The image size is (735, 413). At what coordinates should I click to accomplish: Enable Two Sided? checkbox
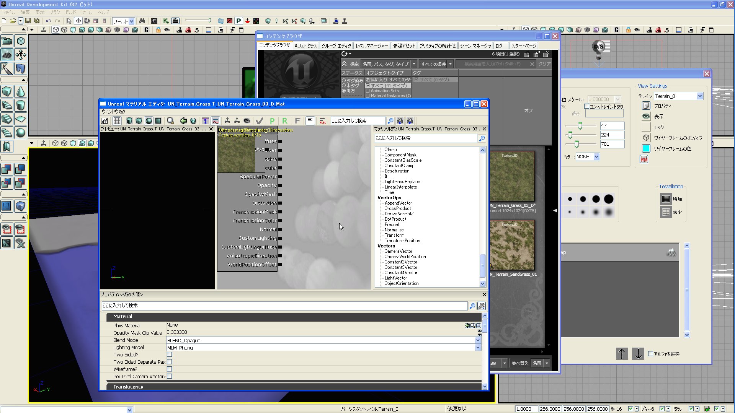point(170,354)
